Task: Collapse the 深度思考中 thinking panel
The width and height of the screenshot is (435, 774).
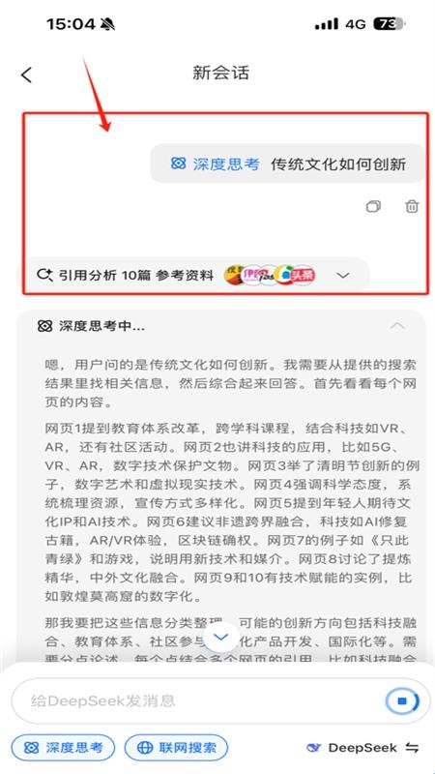Action: pos(397,326)
